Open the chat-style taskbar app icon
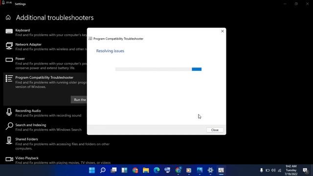This screenshot has height=176, width=313. 167,170
